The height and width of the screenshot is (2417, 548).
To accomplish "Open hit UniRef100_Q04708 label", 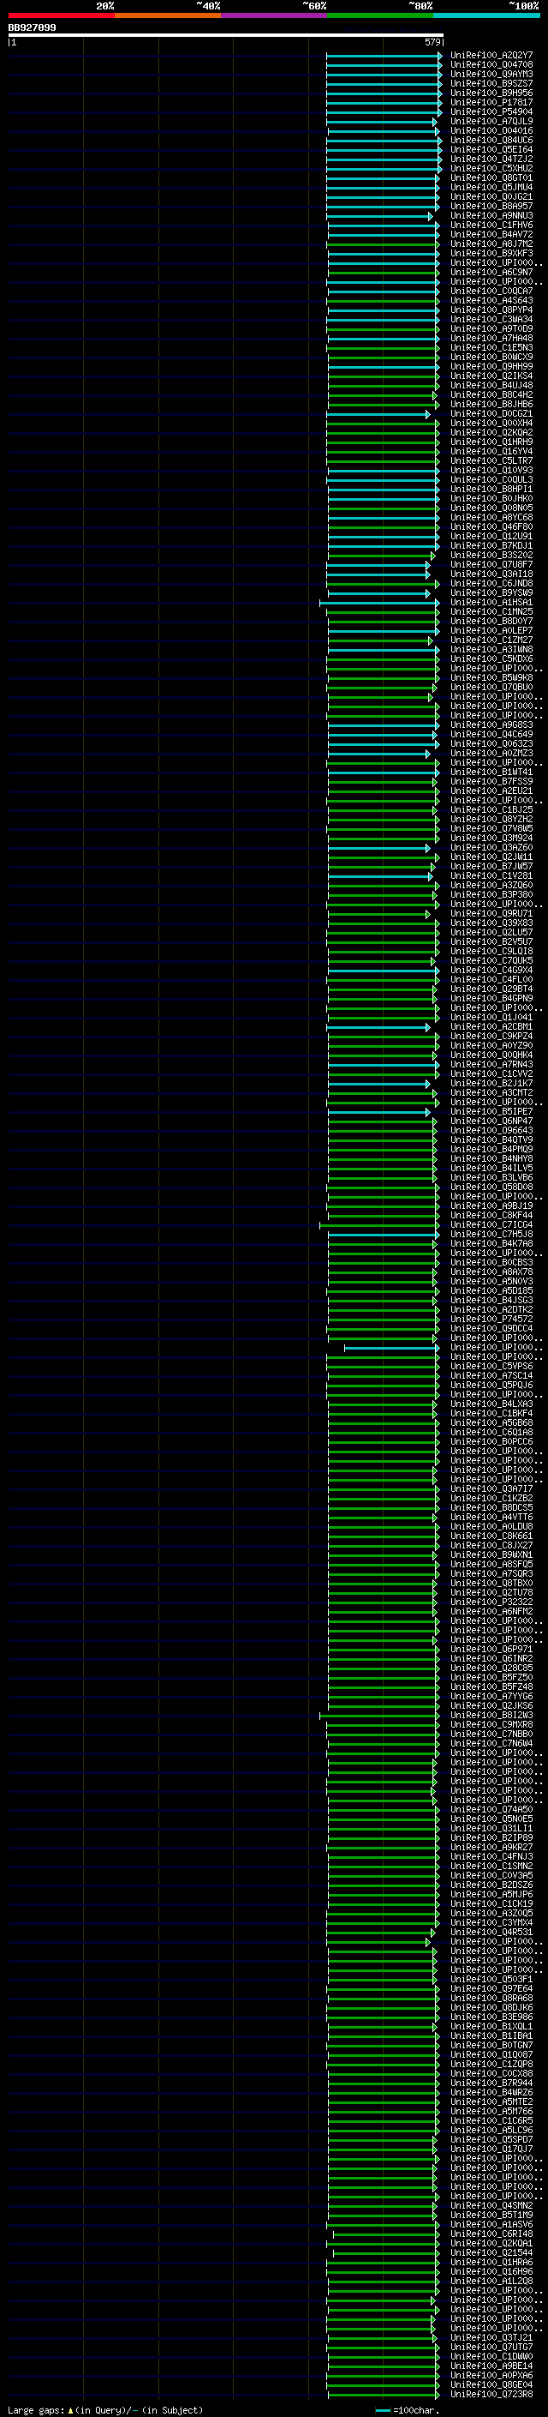I will (491, 65).
